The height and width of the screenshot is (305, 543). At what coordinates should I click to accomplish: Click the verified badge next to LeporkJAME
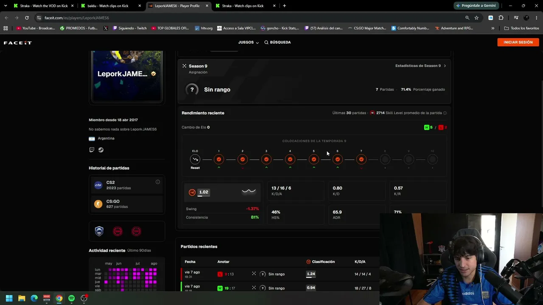coord(154,74)
